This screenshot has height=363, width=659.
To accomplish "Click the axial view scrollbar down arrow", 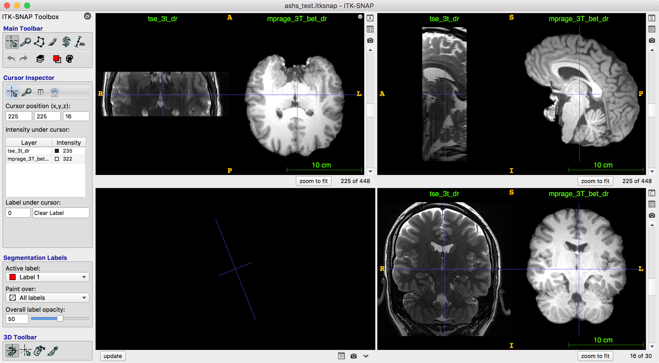I will pyautogui.click(x=370, y=171).
